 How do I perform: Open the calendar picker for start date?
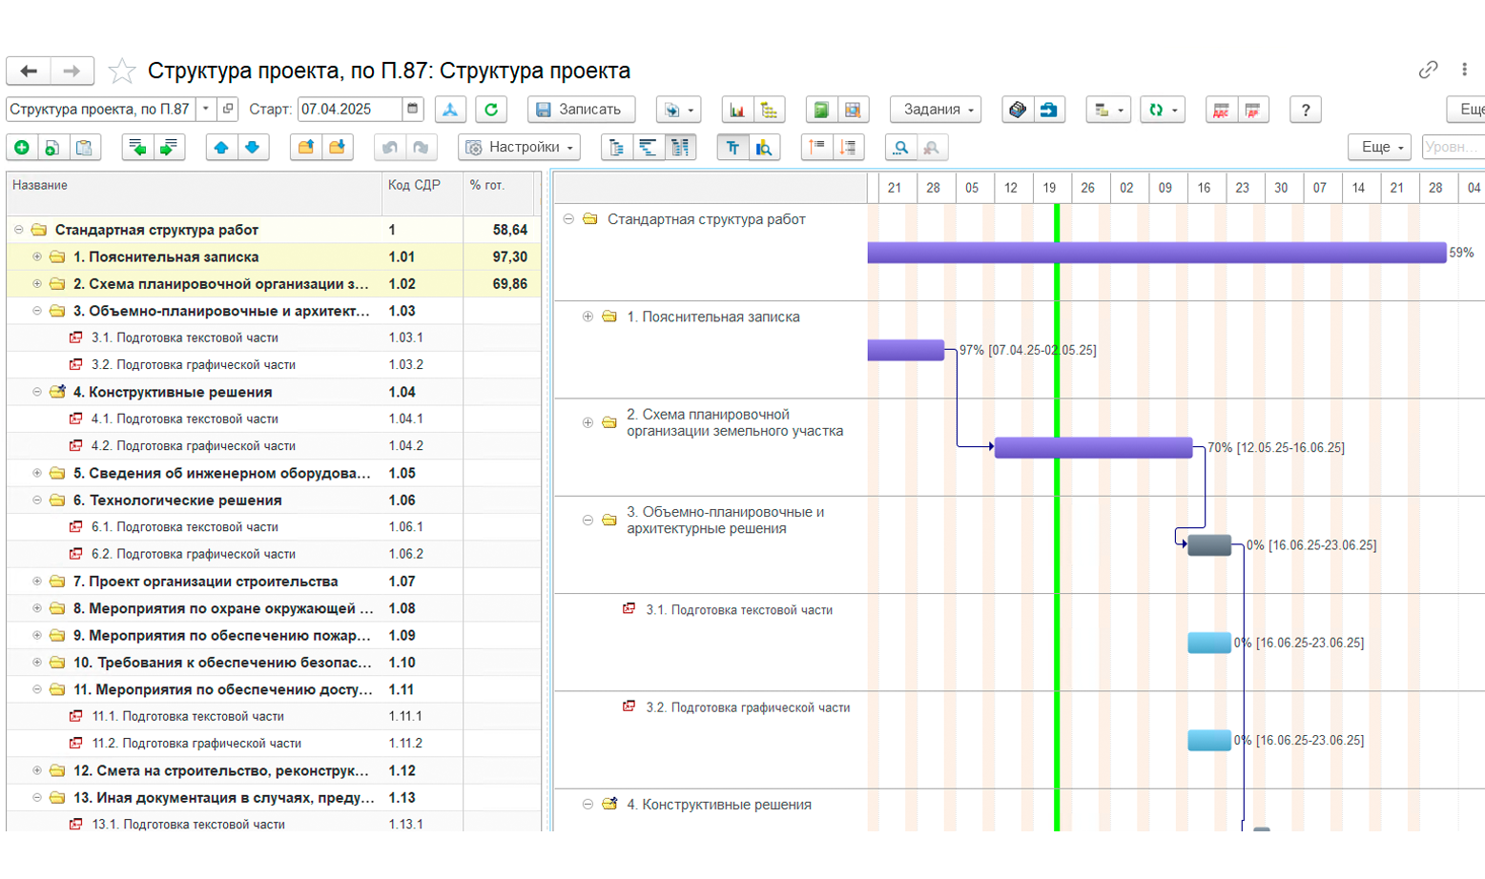coord(413,109)
